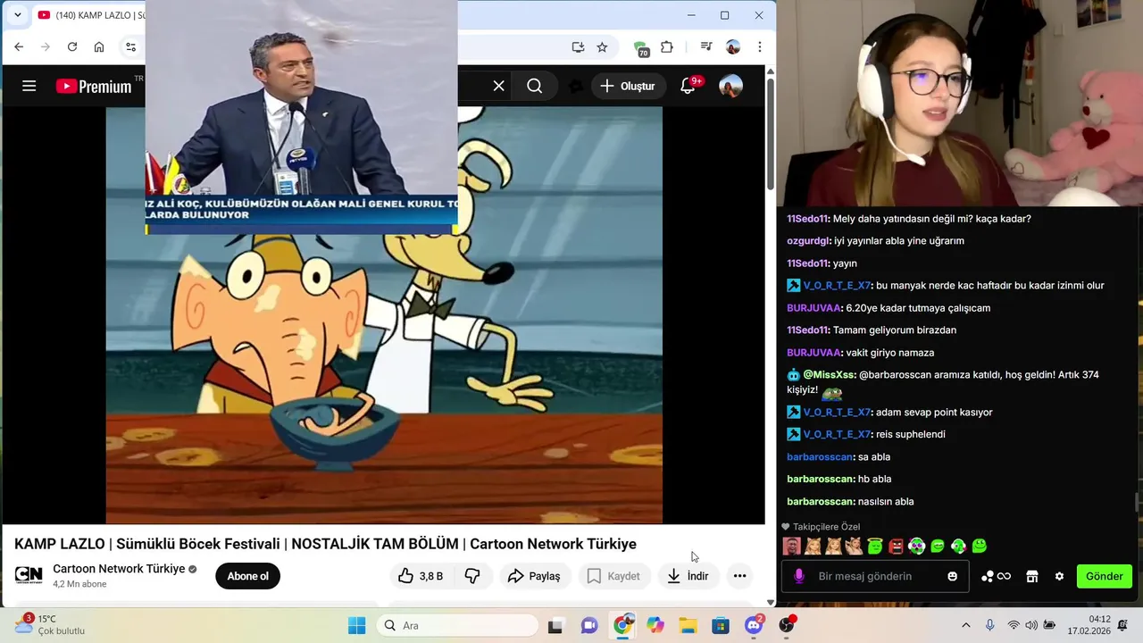
Task: Send the chat message with Gönder
Action: pyautogui.click(x=1104, y=576)
